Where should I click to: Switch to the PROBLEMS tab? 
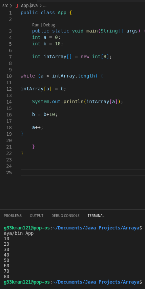point(13,216)
